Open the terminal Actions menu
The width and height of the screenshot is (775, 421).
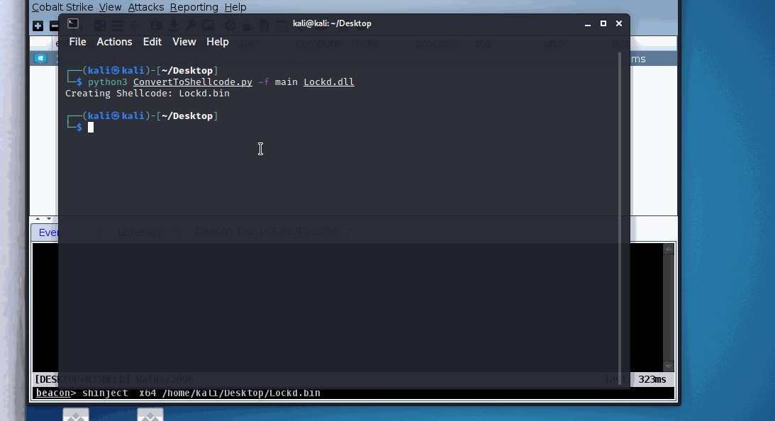pyautogui.click(x=114, y=42)
